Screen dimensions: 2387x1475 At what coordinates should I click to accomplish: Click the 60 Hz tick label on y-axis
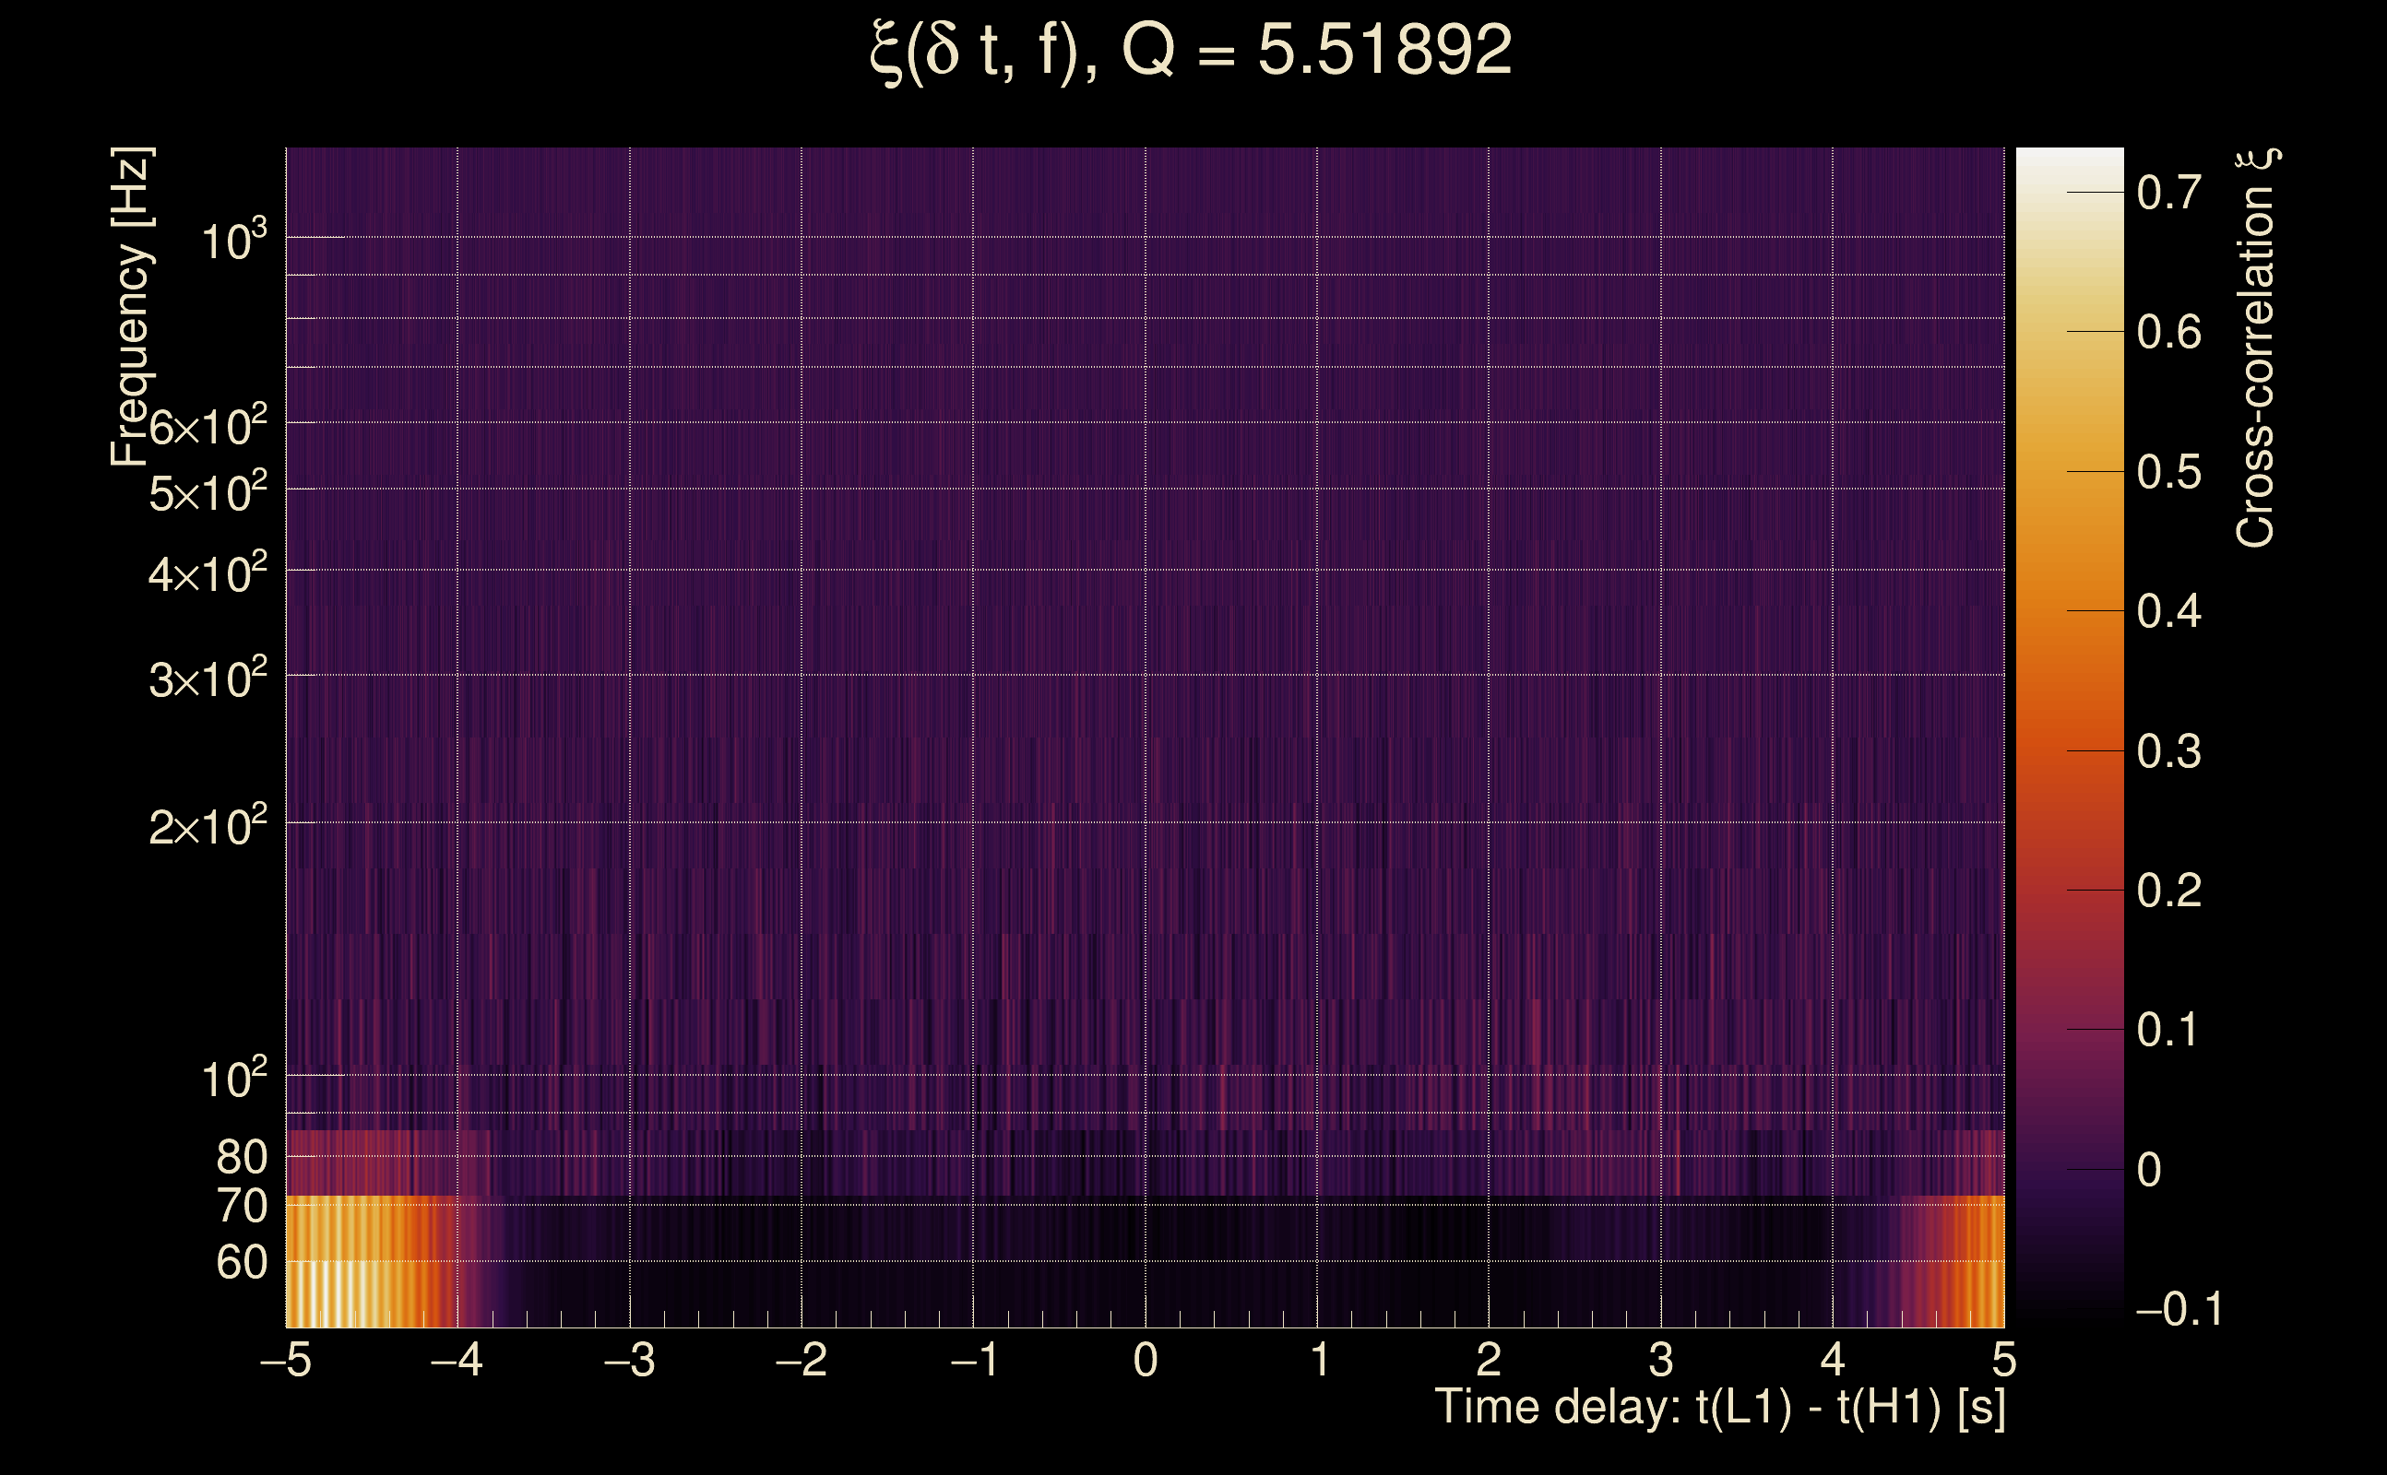[241, 1262]
